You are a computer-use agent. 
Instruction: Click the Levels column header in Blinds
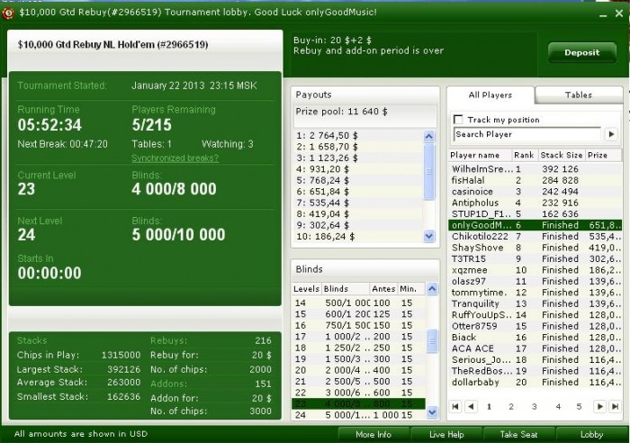pos(306,289)
